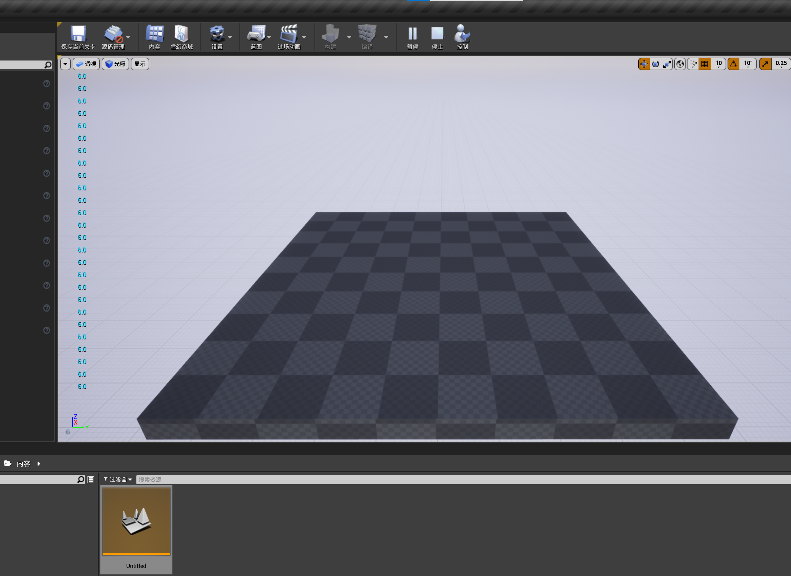Open Settings (设置) gear icon
The image size is (791, 576).
pyautogui.click(x=217, y=34)
